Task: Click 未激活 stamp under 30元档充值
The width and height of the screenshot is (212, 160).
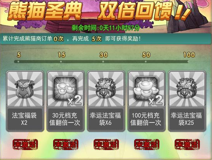Action: (x=66, y=144)
